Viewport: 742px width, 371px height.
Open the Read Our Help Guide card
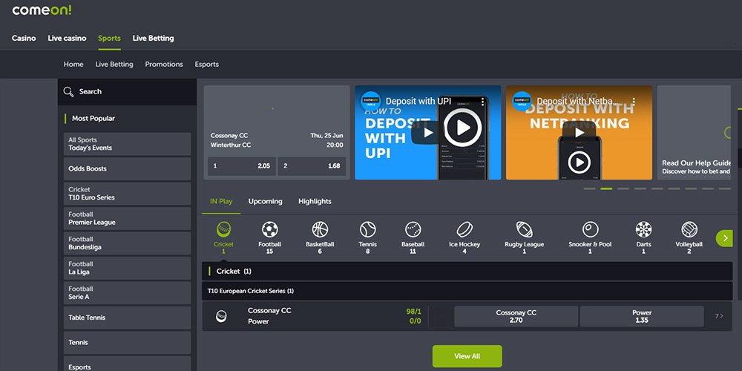click(694, 133)
